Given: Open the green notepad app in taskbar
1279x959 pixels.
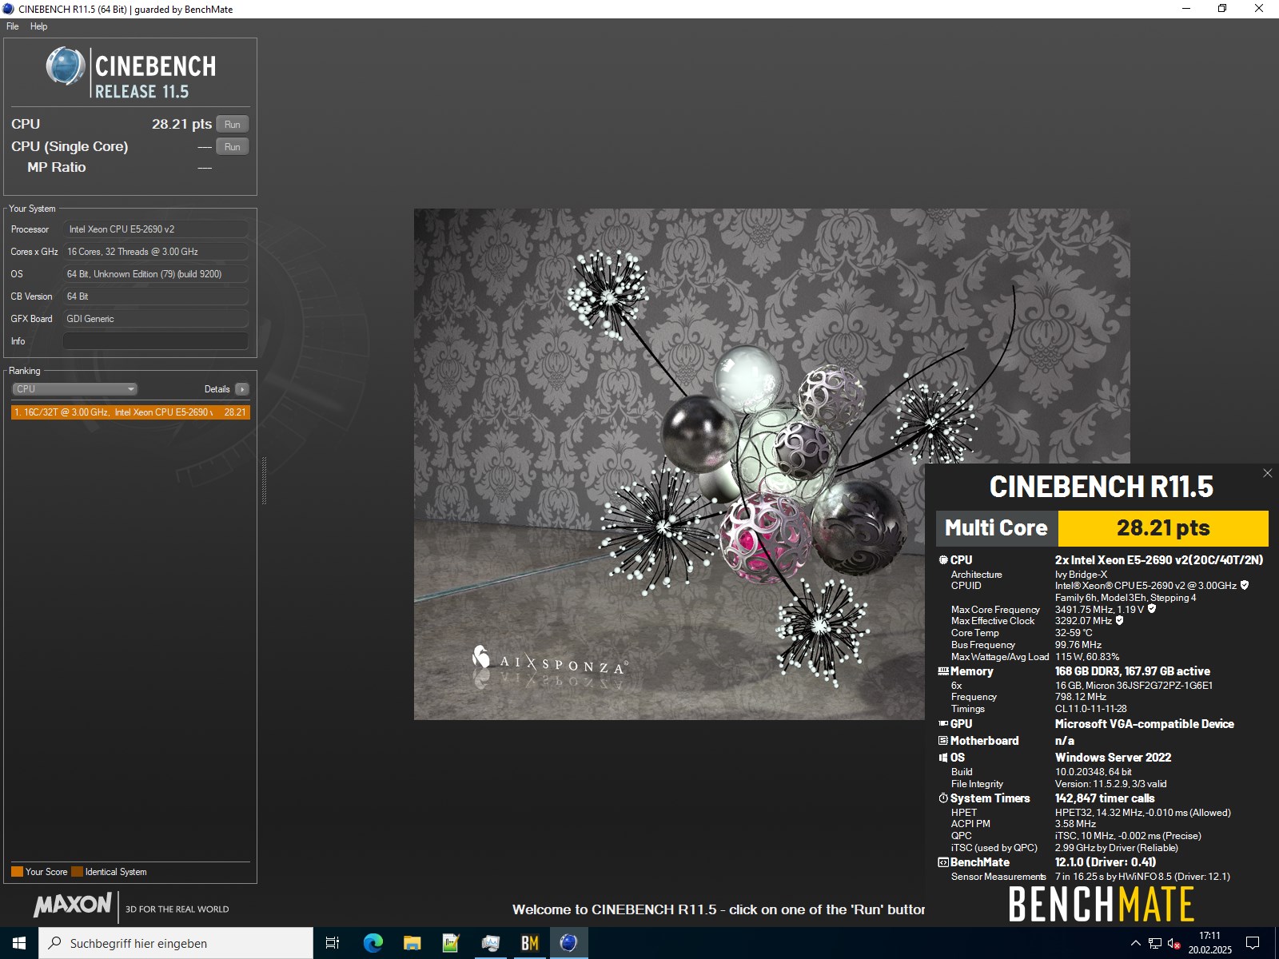Looking at the screenshot, I should [451, 943].
